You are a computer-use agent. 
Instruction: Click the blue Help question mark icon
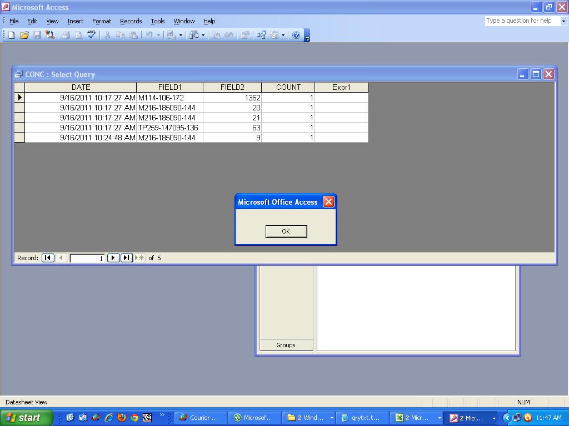click(296, 35)
